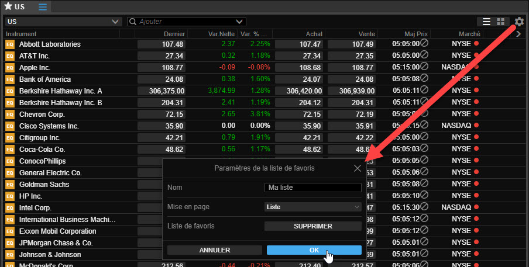529x267 pixels.
Task: Click EQ icon for Abbott Laboratories
Action: click(10, 44)
